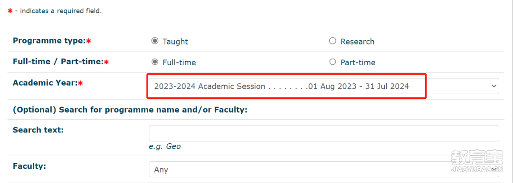
Task: Select the Part-time radio button
Action: point(332,62)
